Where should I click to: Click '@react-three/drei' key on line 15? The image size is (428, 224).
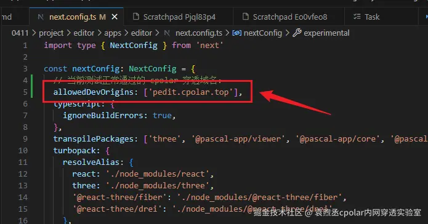pos(117,209)
